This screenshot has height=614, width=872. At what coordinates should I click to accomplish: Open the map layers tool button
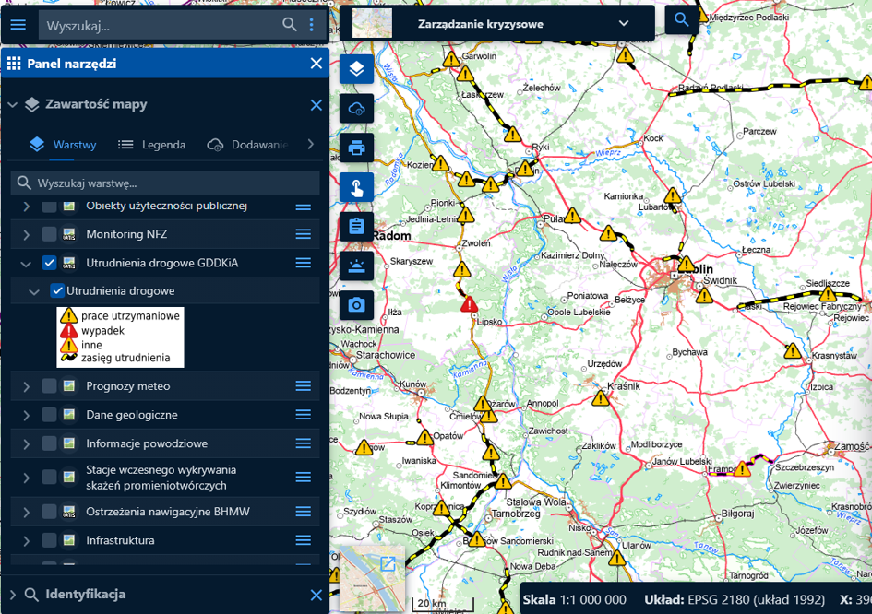tap(356, 69)
